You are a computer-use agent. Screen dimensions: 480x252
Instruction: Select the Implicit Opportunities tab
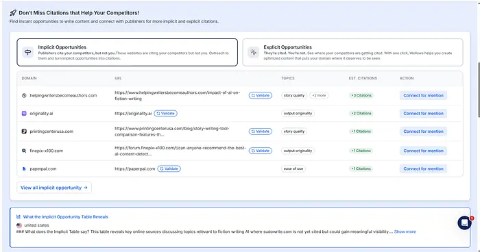coord(127,52)
